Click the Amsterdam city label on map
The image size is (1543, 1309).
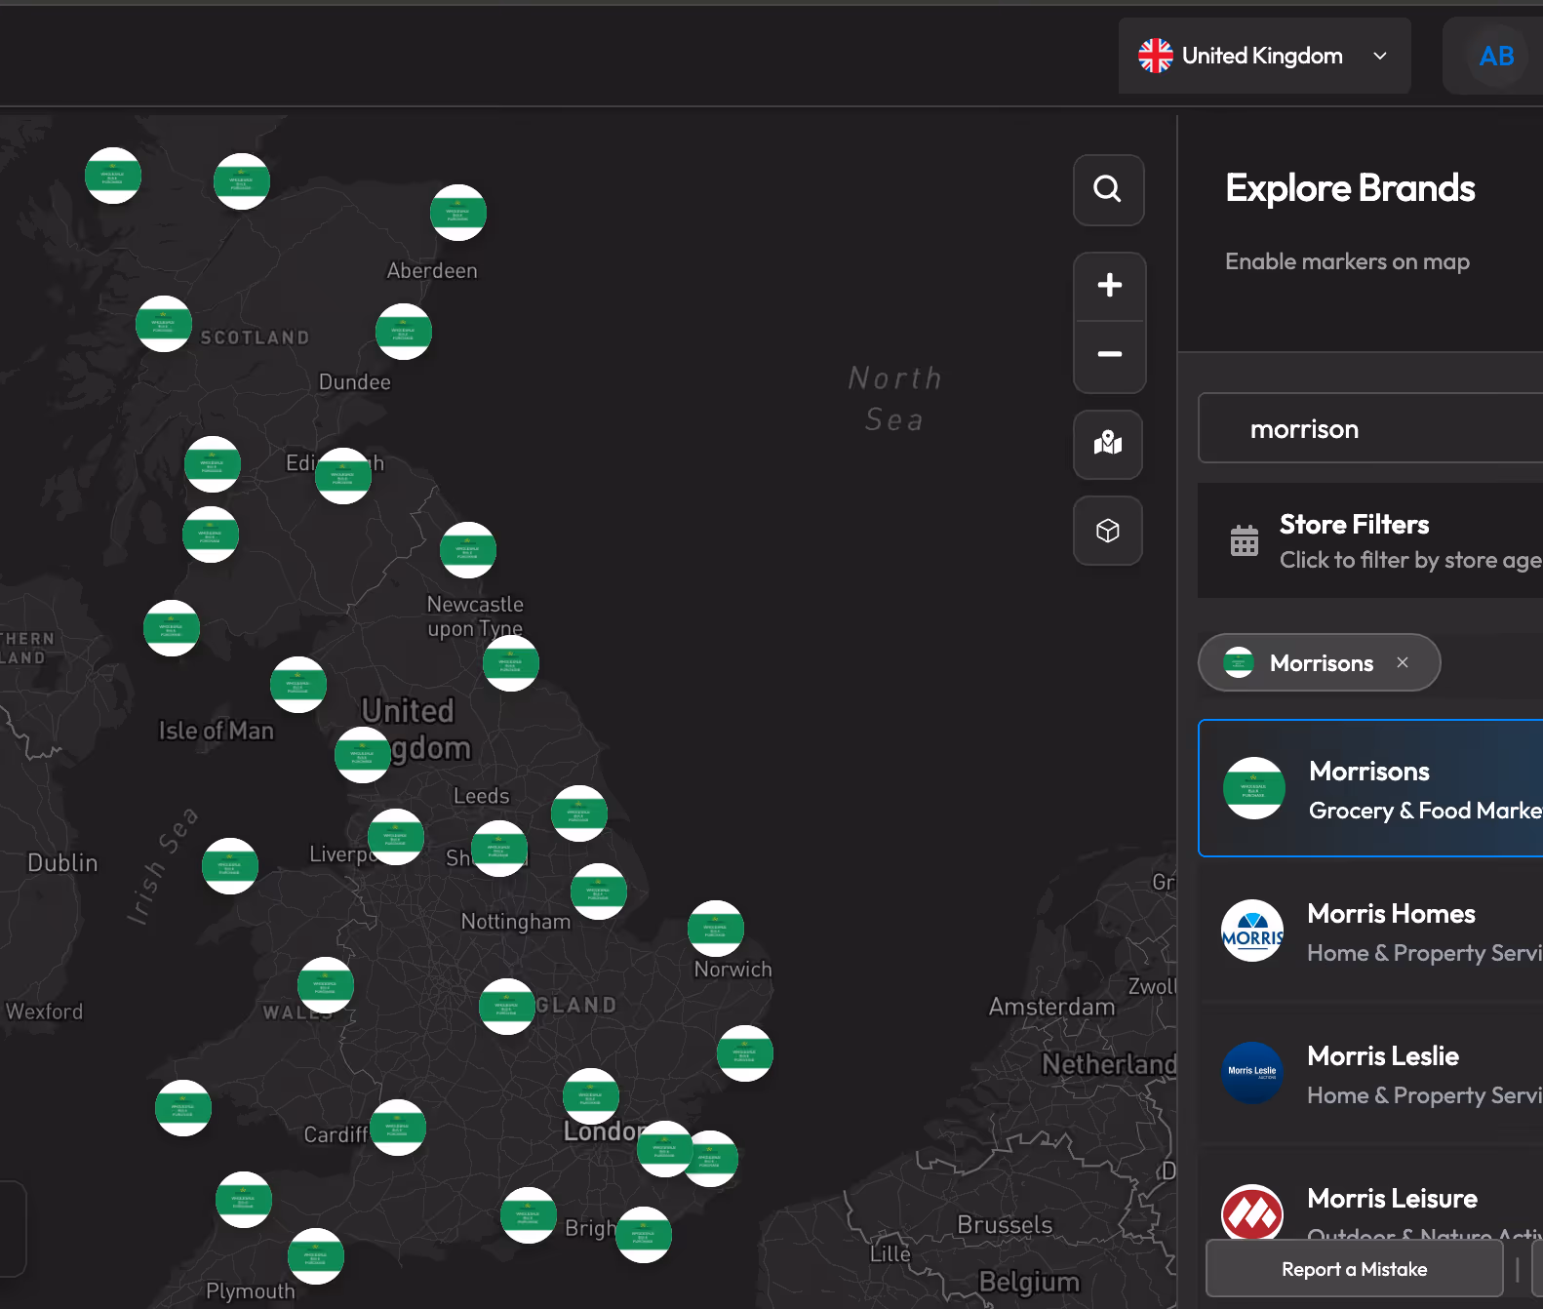coord(1051,1007)
